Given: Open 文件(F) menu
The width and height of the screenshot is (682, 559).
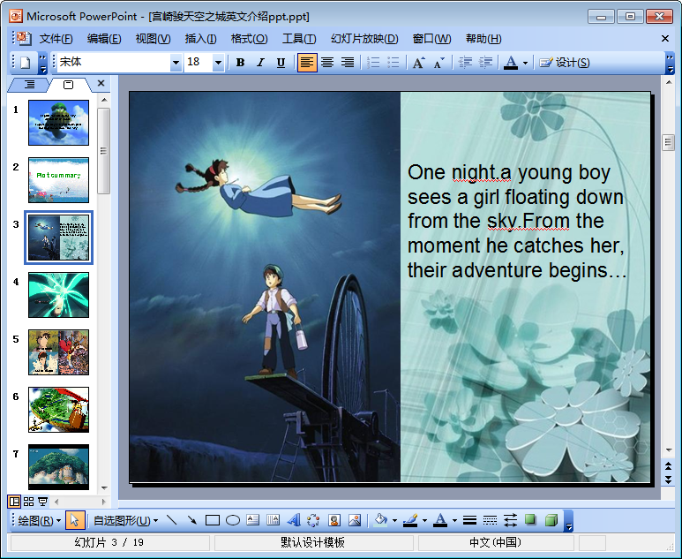Looking at the screenshot, I should (x=56, y=39).
